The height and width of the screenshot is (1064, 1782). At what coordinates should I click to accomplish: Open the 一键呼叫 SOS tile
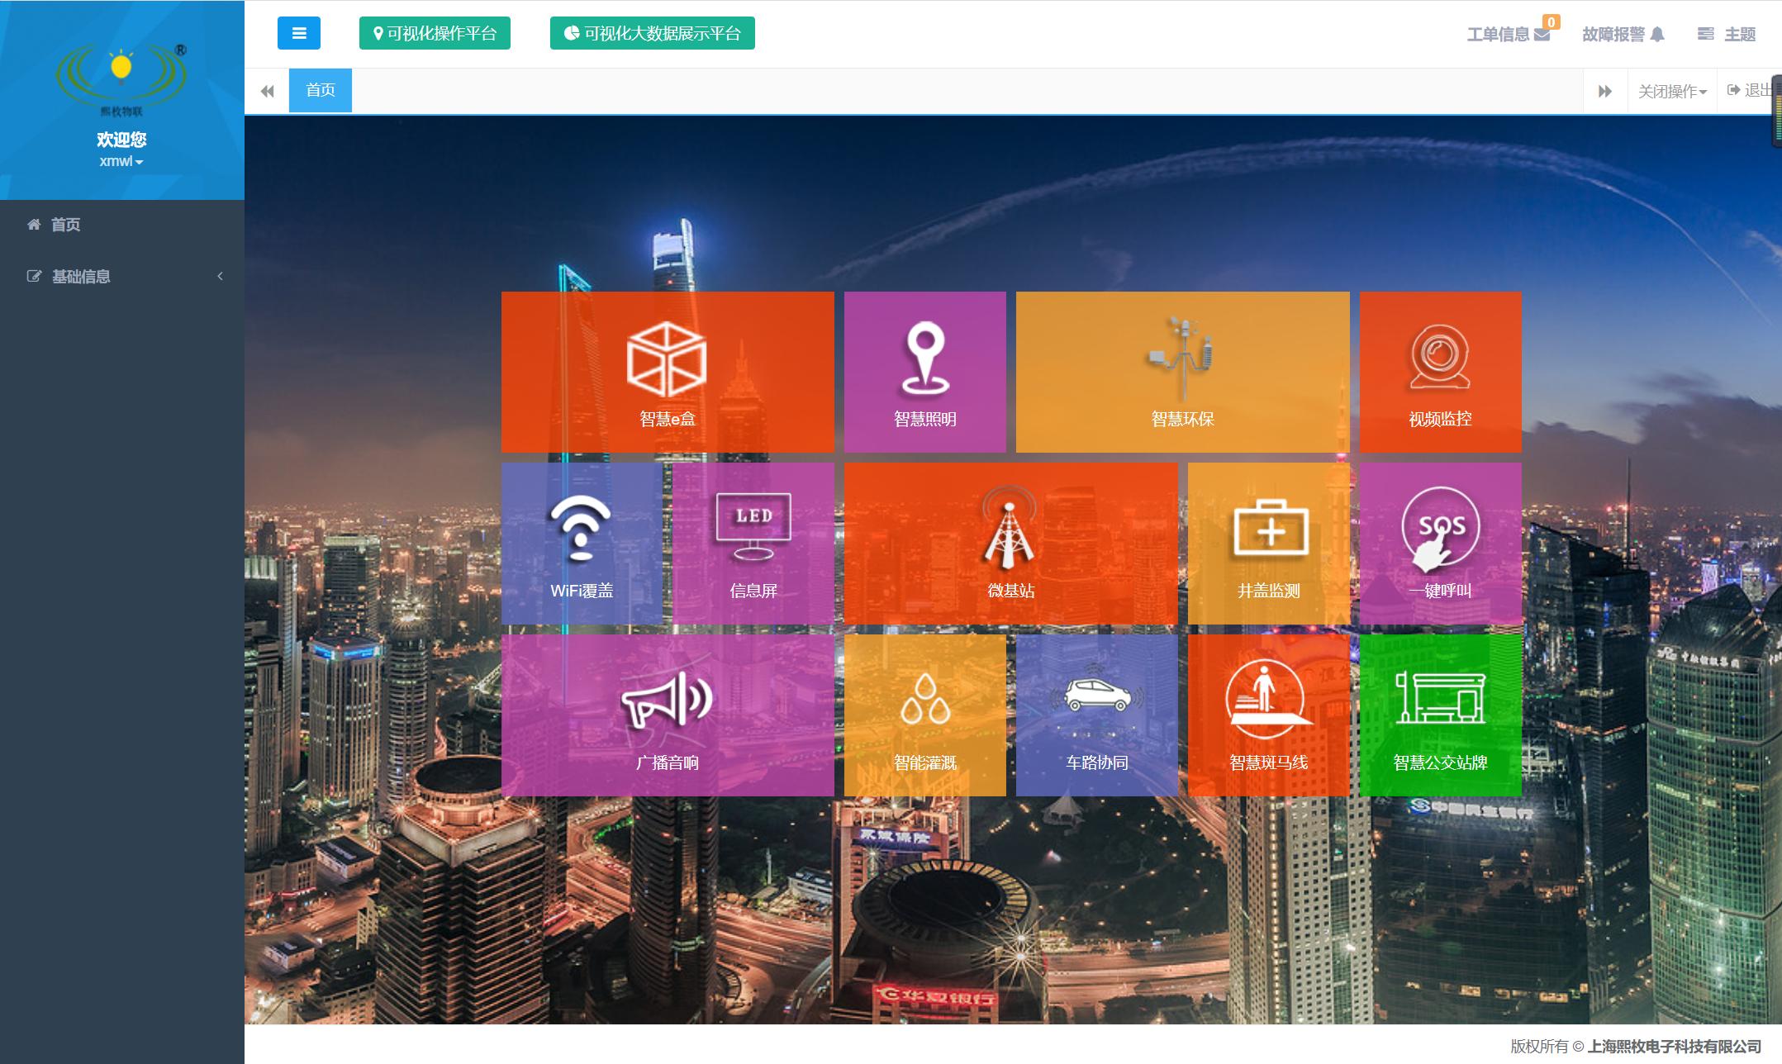coord(1440,543)
